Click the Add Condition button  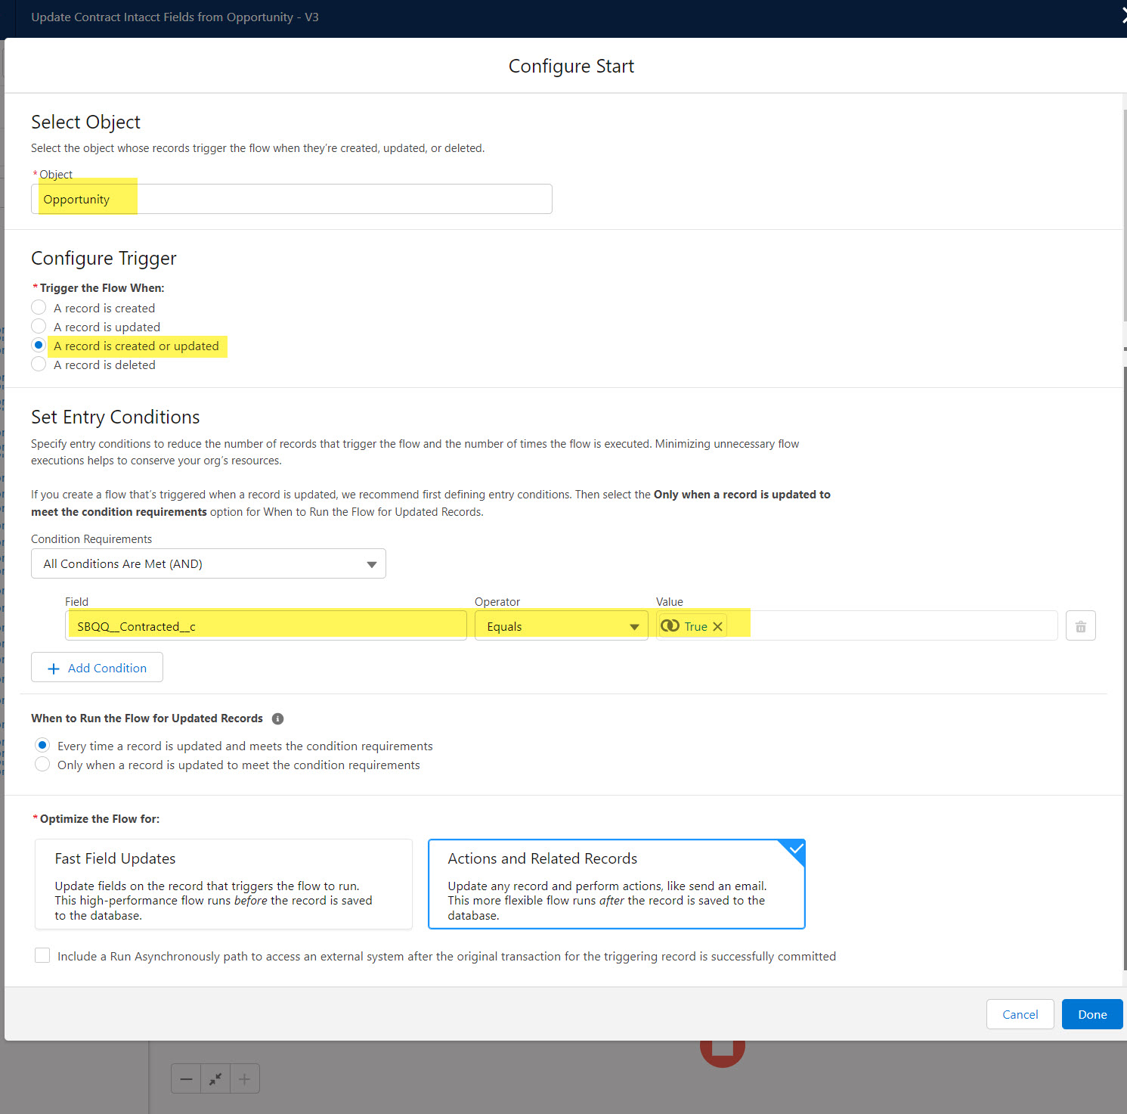click(97, 668)
